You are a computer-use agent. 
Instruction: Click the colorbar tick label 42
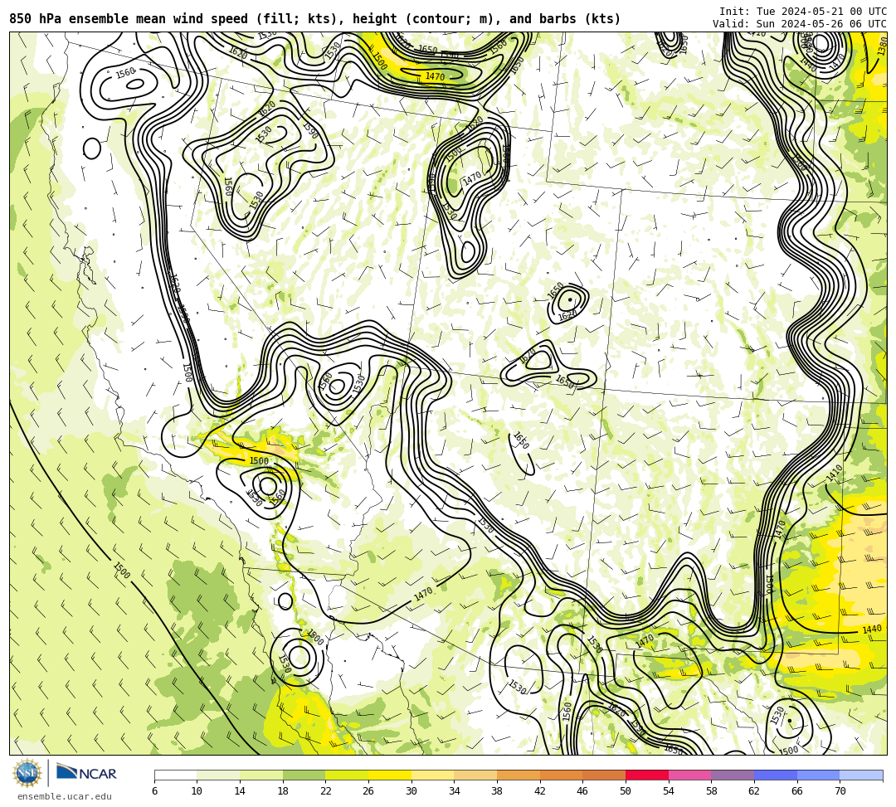click(x=540, y=791)
